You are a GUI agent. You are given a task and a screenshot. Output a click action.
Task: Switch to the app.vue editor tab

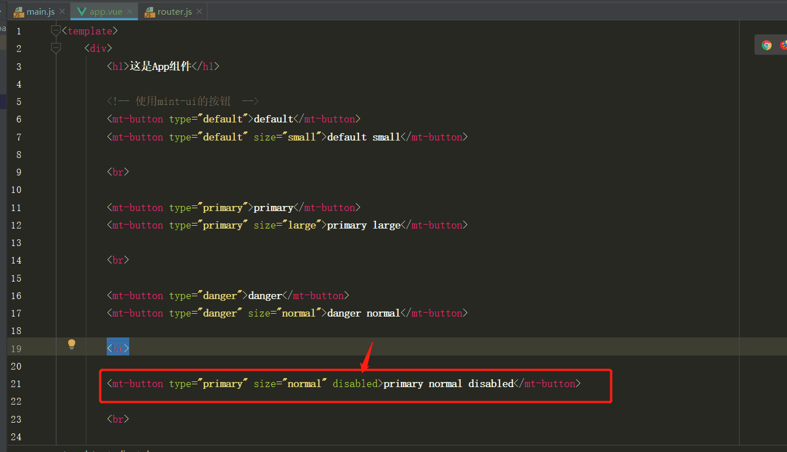click(104, 11)
